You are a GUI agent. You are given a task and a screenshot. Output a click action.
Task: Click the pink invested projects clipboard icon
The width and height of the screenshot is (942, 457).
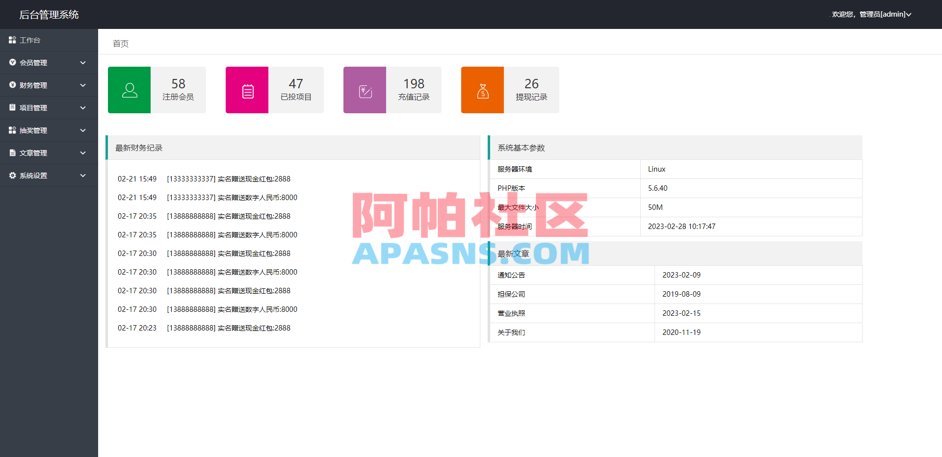point(246,90)
